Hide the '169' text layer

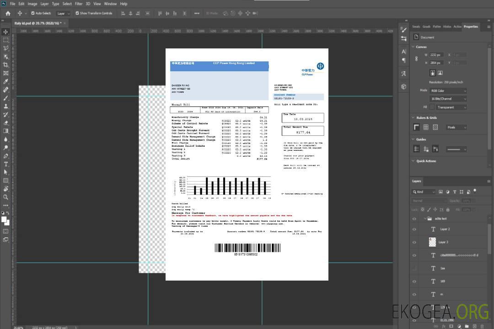click(x=414, y=281)
